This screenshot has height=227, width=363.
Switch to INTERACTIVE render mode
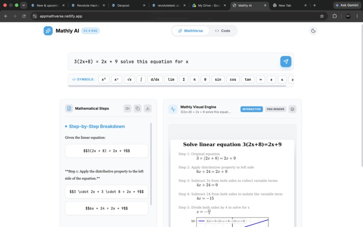[x=252, y=109]
